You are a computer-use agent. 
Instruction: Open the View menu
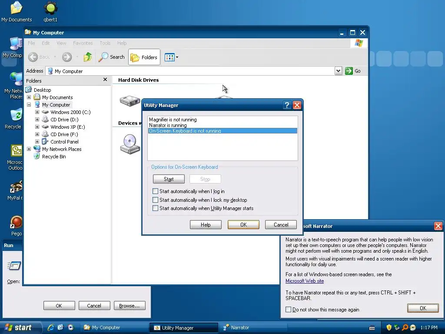tap(61, 43)
